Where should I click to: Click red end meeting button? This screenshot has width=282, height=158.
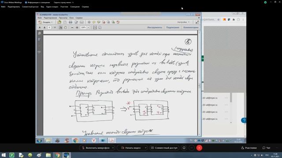point(199,148)
